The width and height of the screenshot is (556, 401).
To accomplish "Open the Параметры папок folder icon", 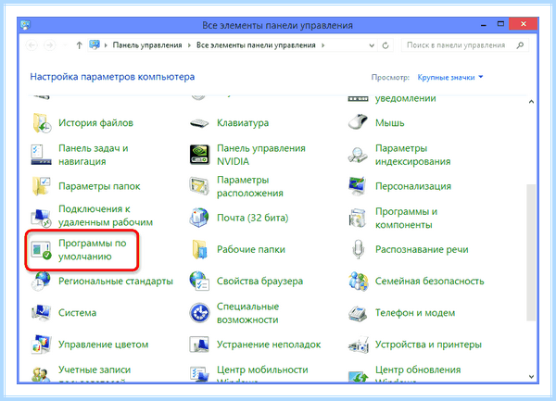I will pos(41,186).
